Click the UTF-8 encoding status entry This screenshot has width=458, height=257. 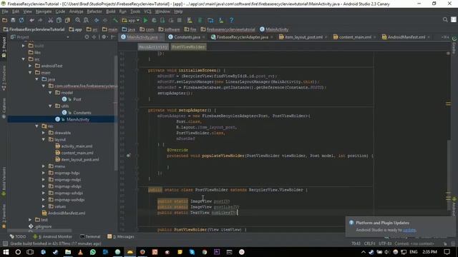pos(385,243)
